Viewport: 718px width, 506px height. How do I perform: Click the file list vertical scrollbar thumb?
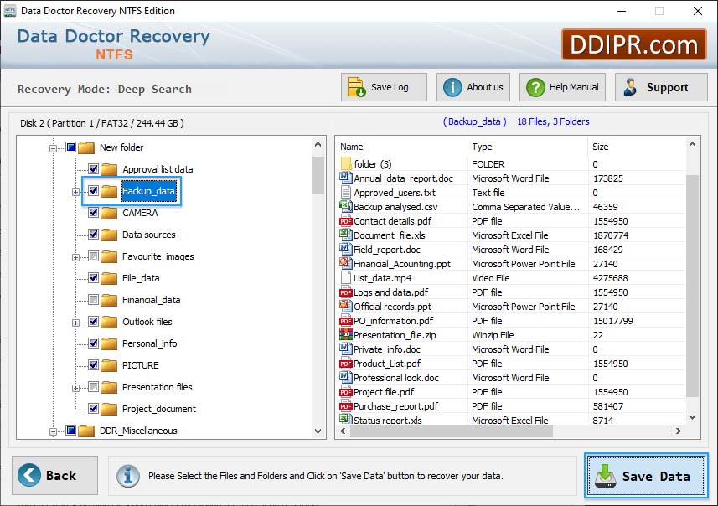pos(692,286)
